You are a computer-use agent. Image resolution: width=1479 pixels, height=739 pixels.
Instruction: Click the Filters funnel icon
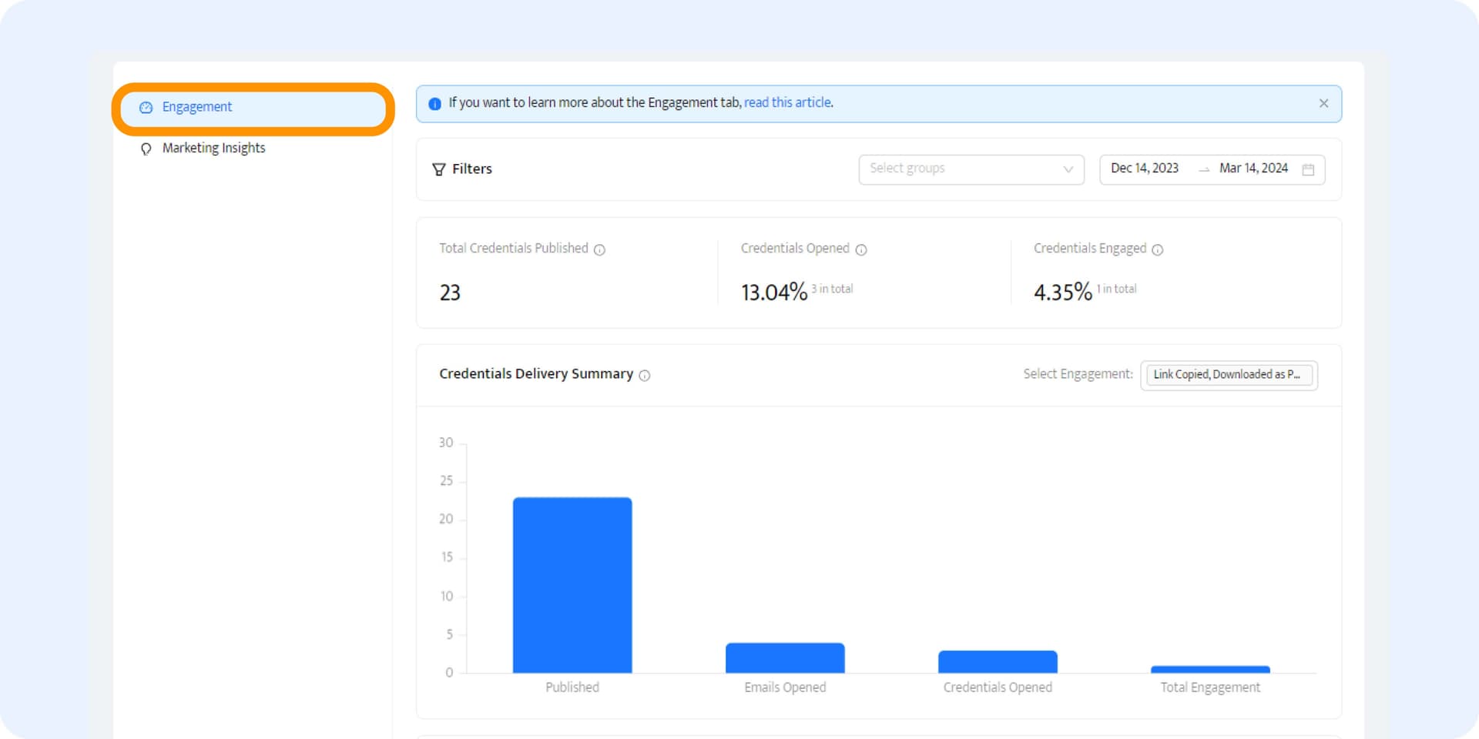[x=439, y=169]
